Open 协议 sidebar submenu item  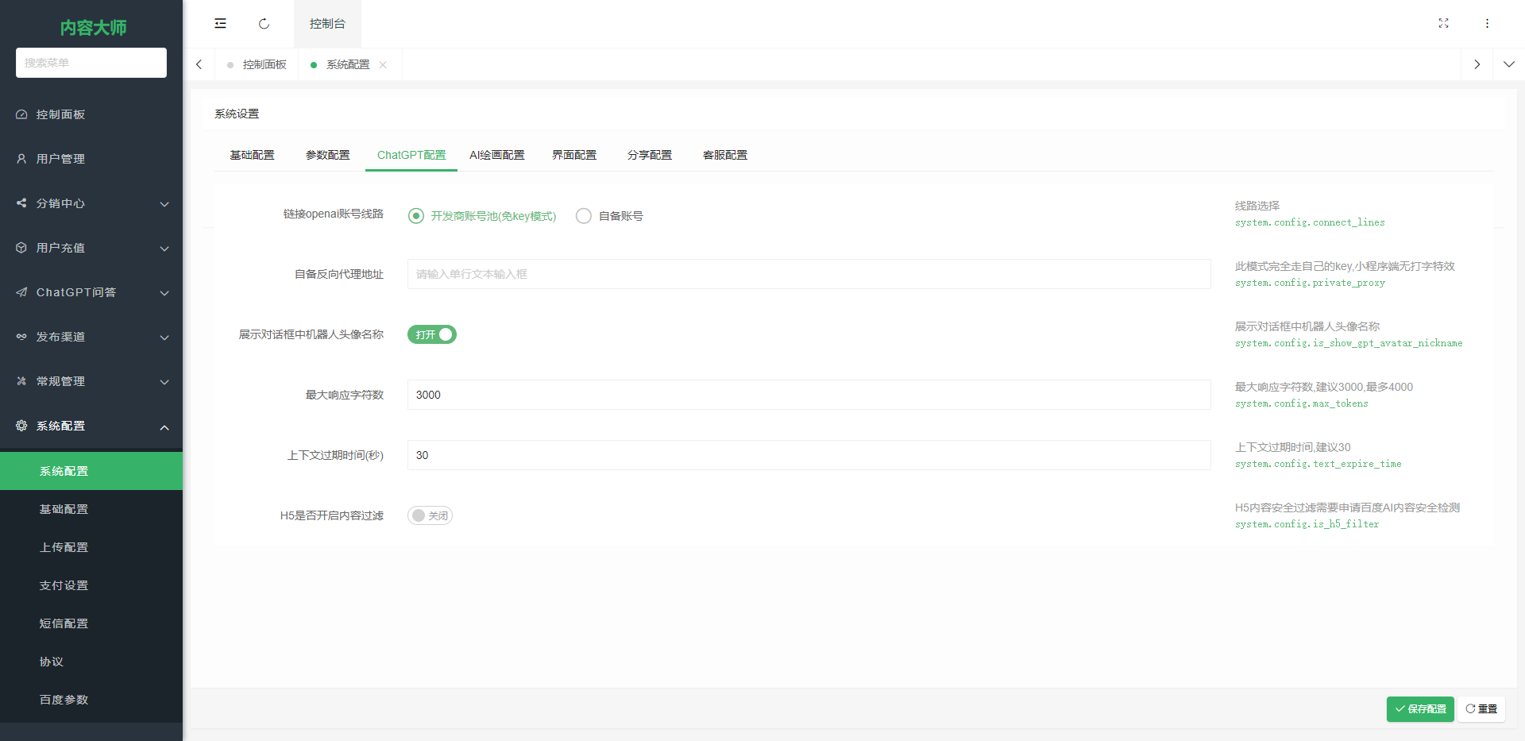[x=91, y=662]
